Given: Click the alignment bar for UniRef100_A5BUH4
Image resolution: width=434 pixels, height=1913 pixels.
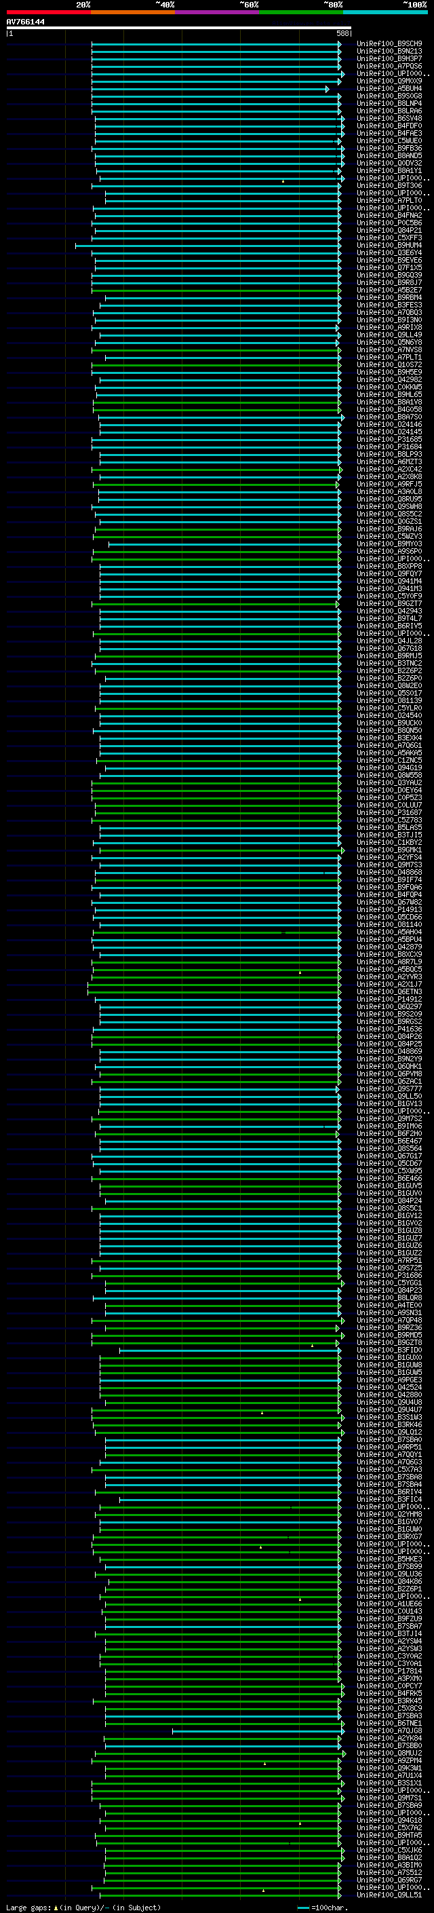Looking at the screenshot, I should tap(210, 89).
